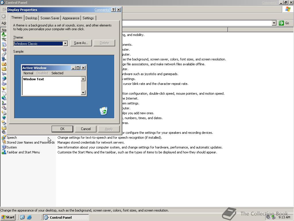This screenshot has width=294, height=221.
Task: Click the Folder Options checkmark folder icon
Action: pos(4,64)
